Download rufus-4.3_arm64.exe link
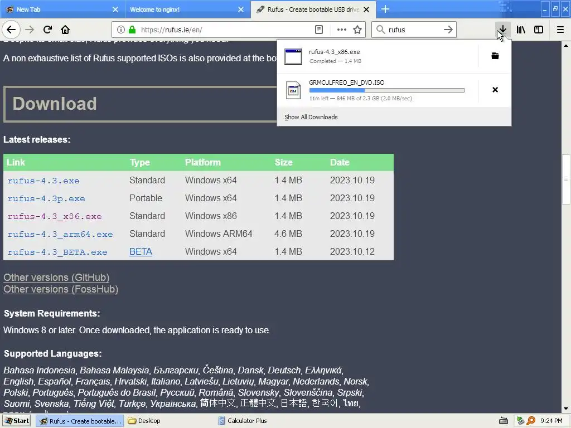This screenshot has width=571, height=428. pyautogui.click(x=60, y=234)
